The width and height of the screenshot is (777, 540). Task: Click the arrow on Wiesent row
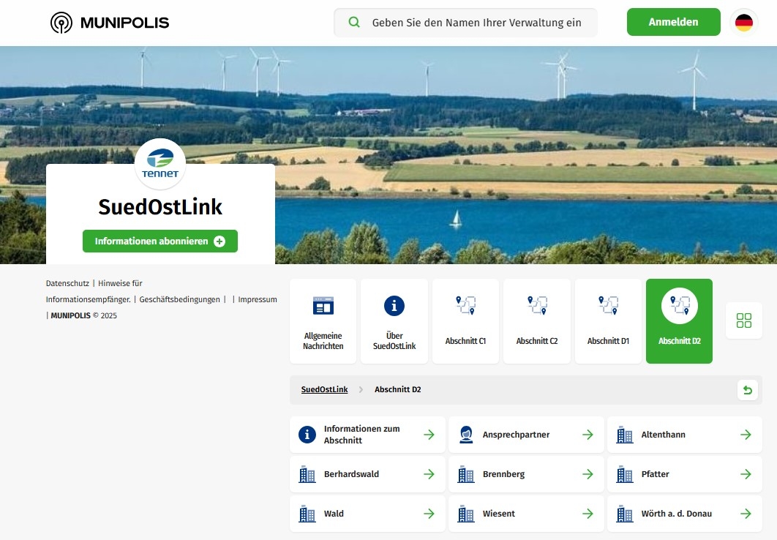coord(588,514)
